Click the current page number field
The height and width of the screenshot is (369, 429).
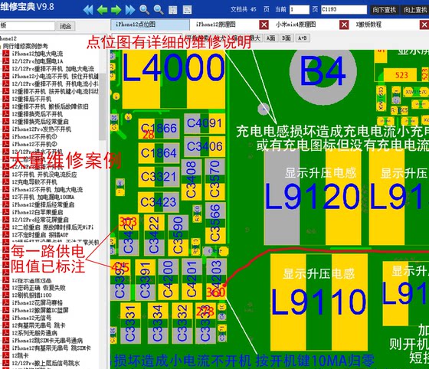click(x=300, y=9)
